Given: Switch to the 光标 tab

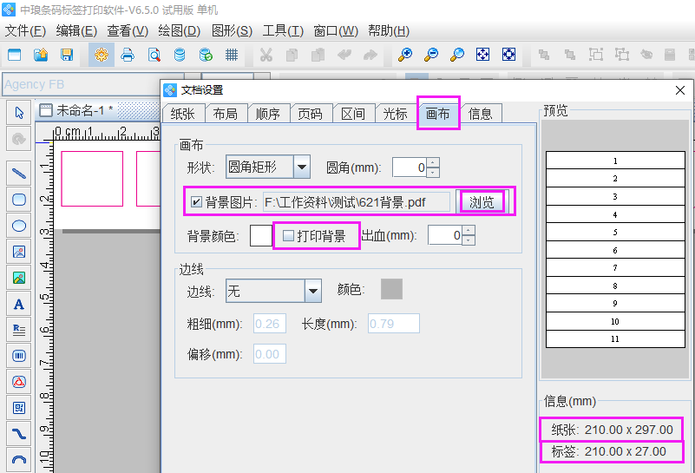Looking at the screenshot, I should coord(395,114).
